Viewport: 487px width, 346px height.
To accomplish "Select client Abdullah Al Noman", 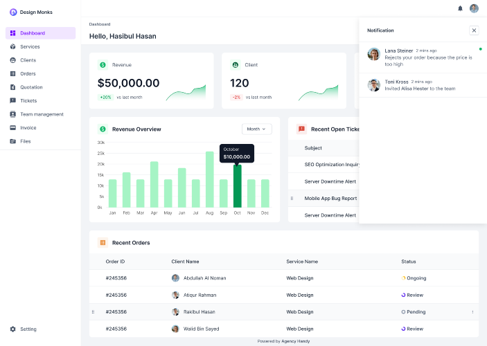I will pos(204,278).
